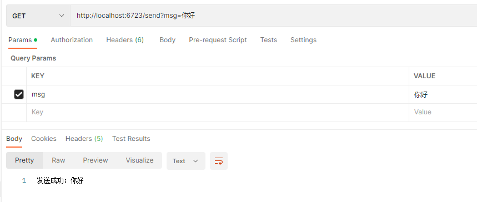Click the msg key cell
This screenshot has height=202, width=477.
pyautogui.click(x=218, y=94)
